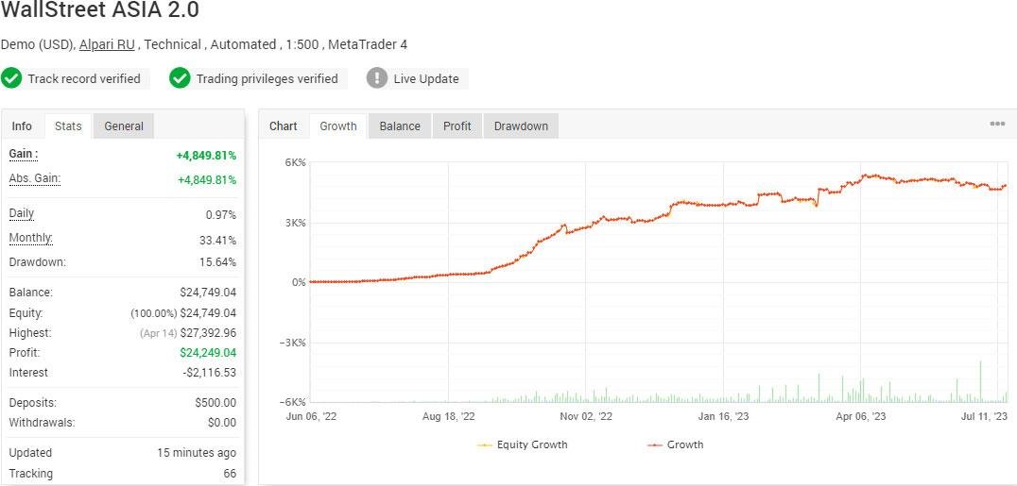This screenshot has width=1017, height=486.
Task: Click the Monthly stat label
Action: coord(30,238)
